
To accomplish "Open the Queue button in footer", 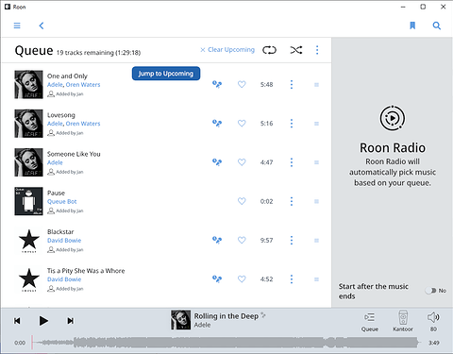I will tap(370, 322).
